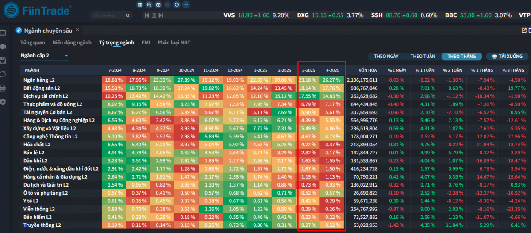Open the settings gear in left sidebar

tap(3, 102)
